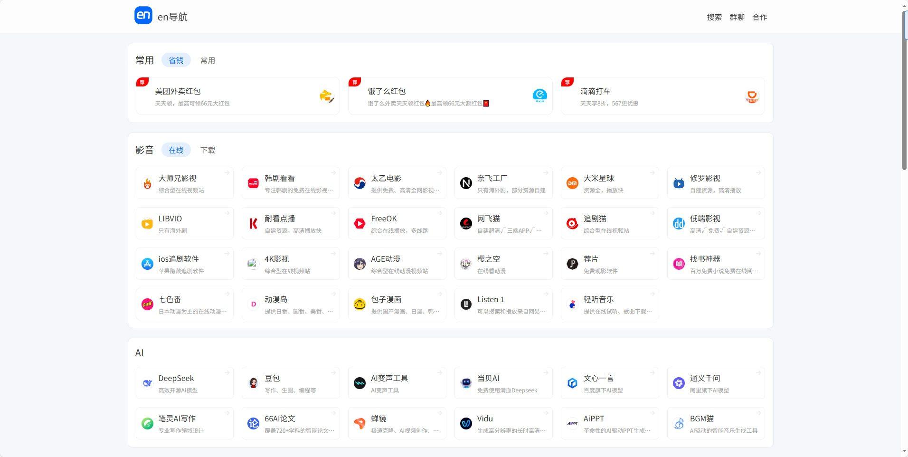Click the 滴滴打车 orange logo icon
This screenshot has width=908, height=457.
pyautogui.click(x=752, y=96)
